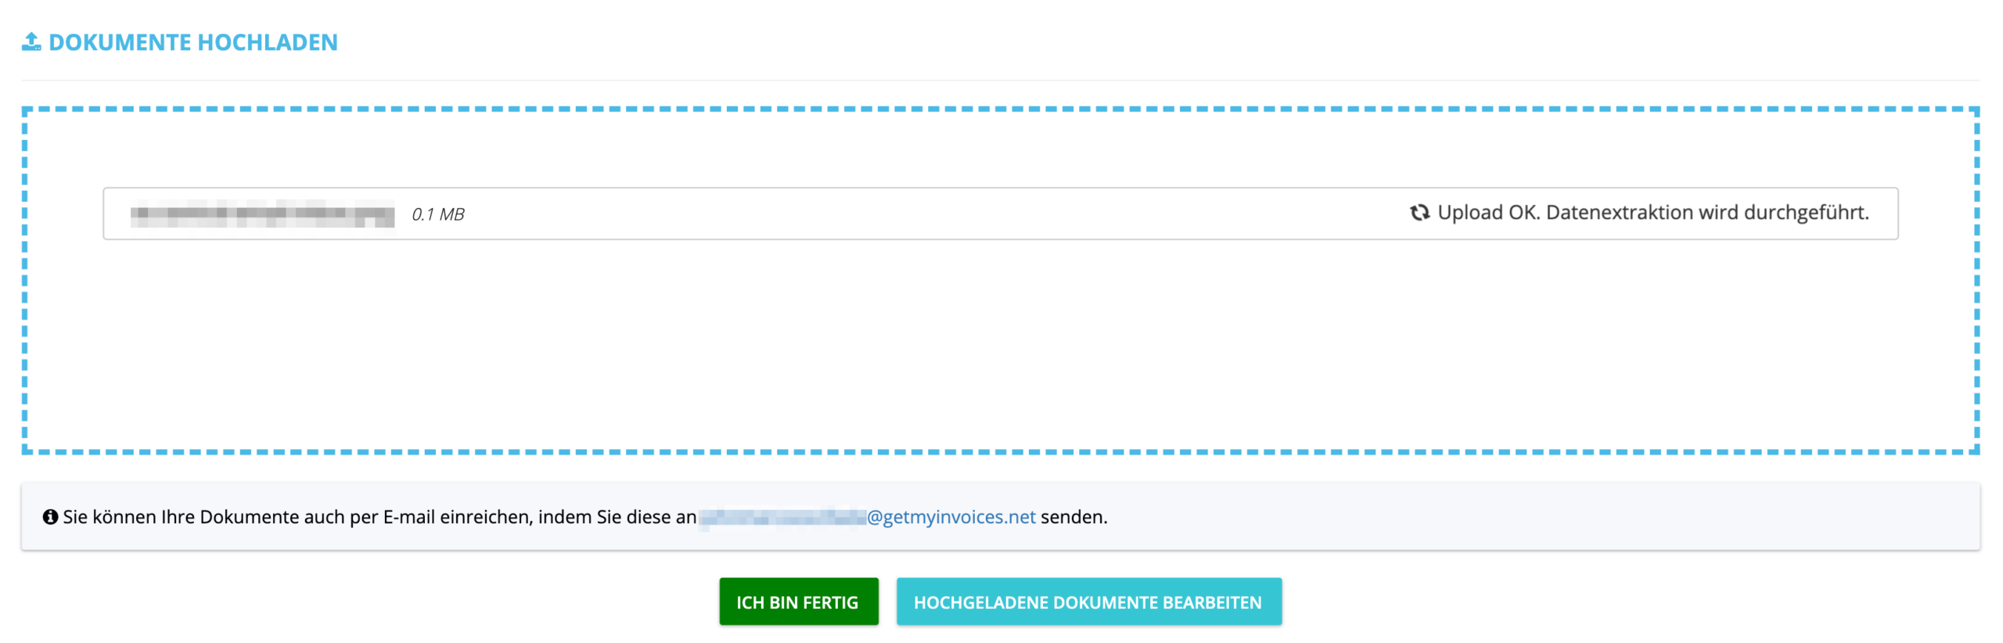The height and width of the screenshot is (643, 2003).
Task: Click the Upload OK. Datenextraktion status text
Action: point(1652,213)
